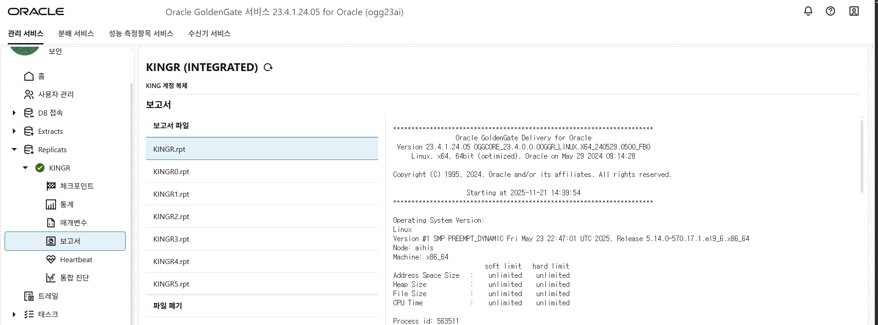Viewport: 878px width, 325px height.
Task: Expand the Extracts tree node
Action: tap(14, 131)
